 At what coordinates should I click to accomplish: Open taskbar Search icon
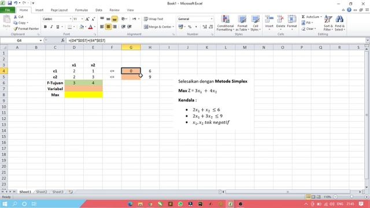pos(14,204)
